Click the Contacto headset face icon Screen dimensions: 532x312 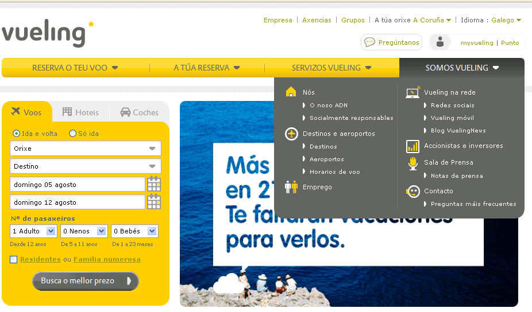tap(413, 192)
